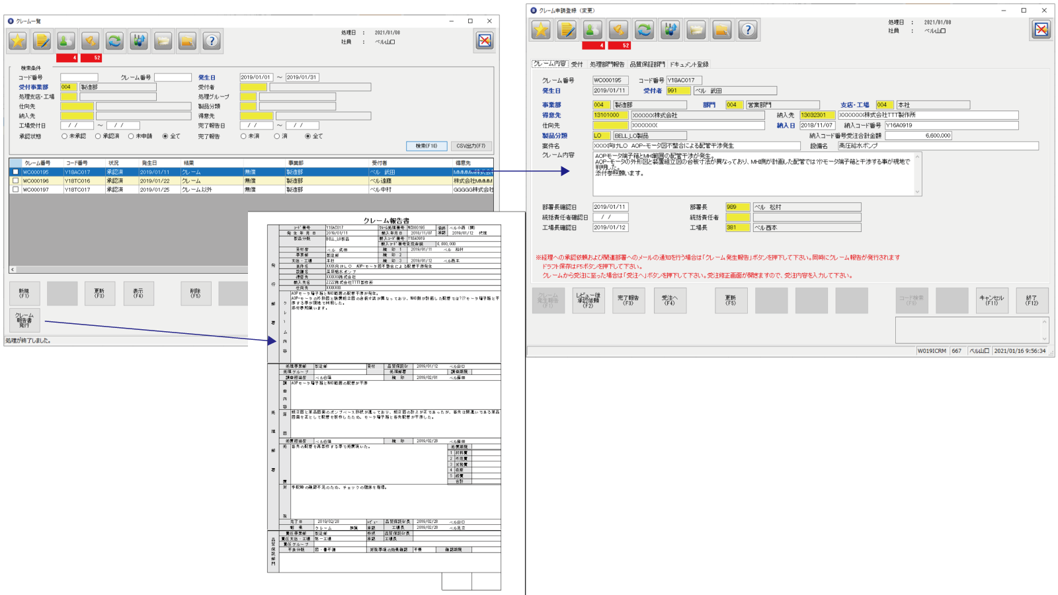Select 全て radio for 承認状態
Viewport: 1058px width, 595px height.
[x=165, y=136]
